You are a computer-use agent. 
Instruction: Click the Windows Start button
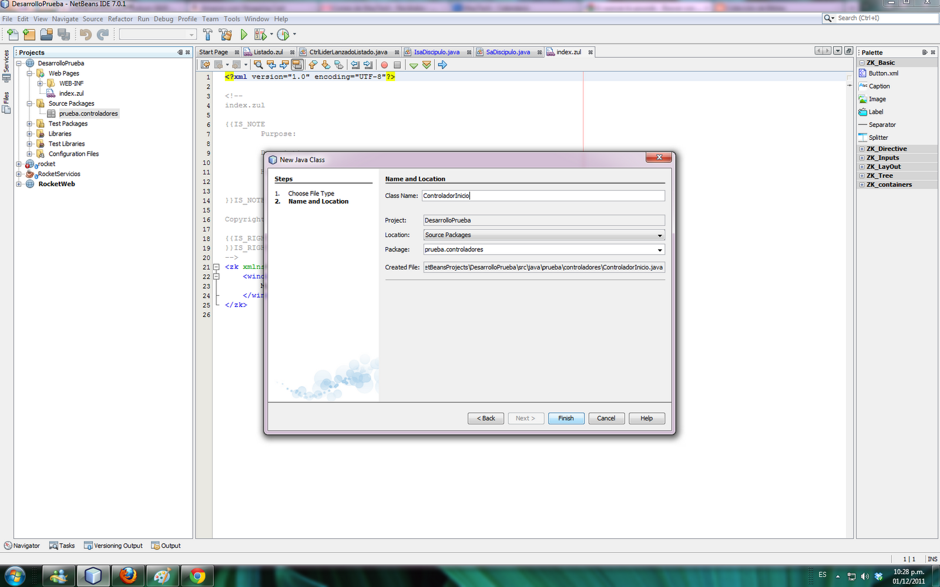15,576
